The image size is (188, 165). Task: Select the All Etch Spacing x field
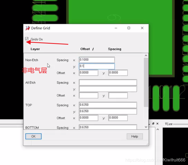point(108,82)
